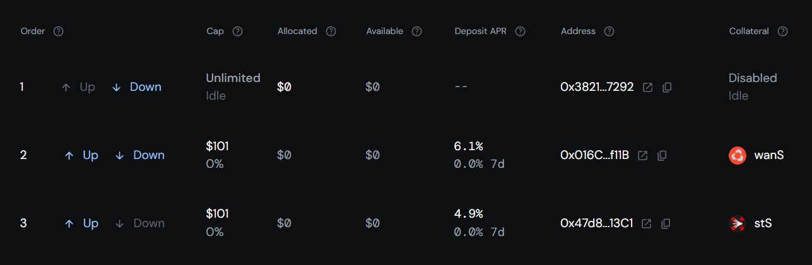Click the Allocated column info icon
Screen dimensions: 812x265
[331, 31]
